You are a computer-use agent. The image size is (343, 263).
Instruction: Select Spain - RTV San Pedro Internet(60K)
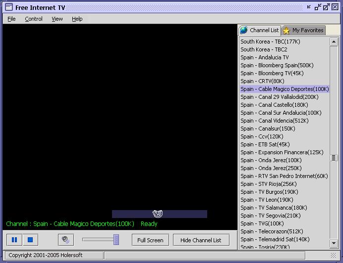click(284, 176)
